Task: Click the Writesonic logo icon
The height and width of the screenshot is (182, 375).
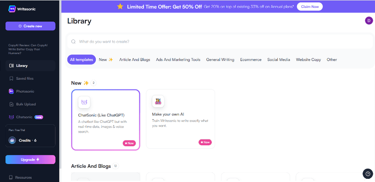Action: (12, 9)
